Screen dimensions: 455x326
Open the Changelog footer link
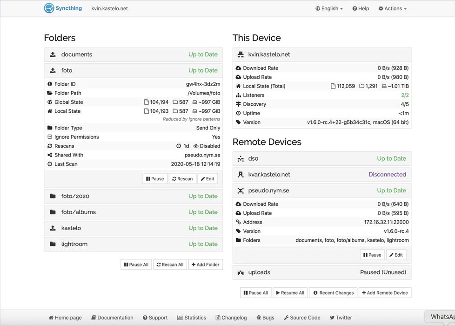pos(231,318)
